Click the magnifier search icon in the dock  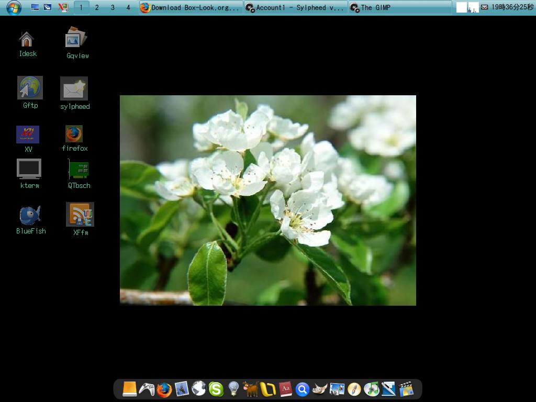[302, 389]
